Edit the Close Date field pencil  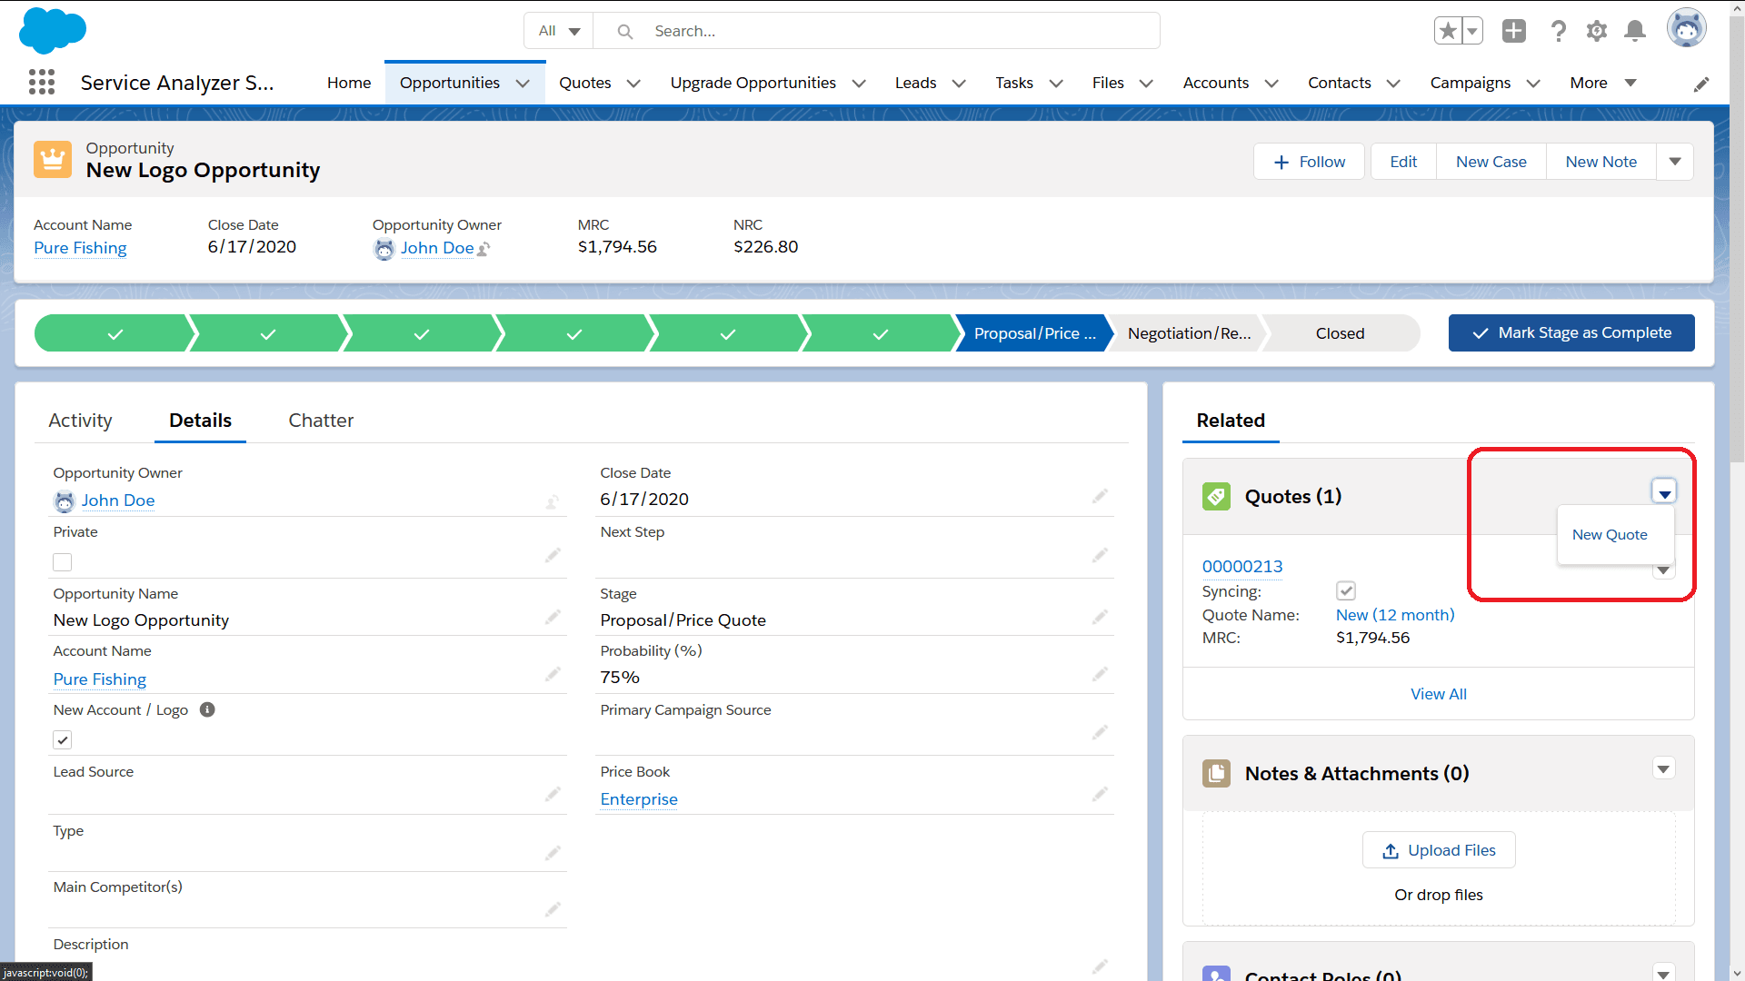click(1100, 496)
